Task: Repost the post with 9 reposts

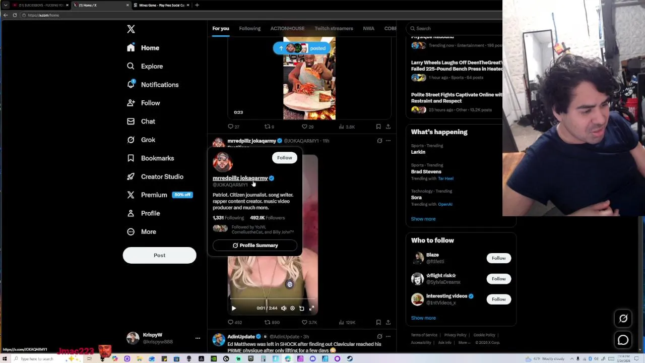Action: (x=269, y=127)
